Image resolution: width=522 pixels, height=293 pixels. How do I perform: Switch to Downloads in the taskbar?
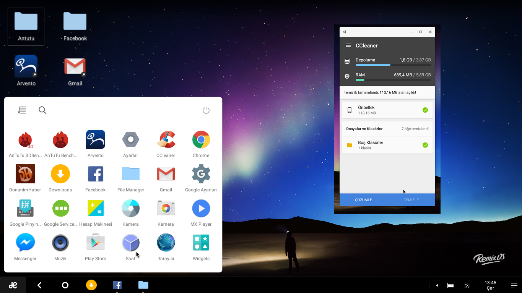click(x=91, y=285)
